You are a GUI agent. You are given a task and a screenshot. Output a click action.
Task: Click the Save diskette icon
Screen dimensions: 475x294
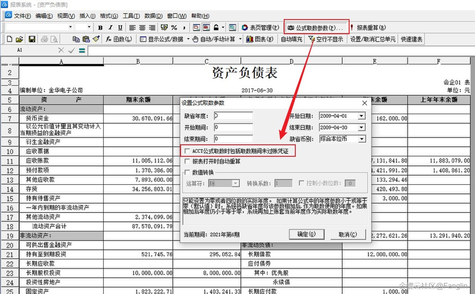point(32,39)
